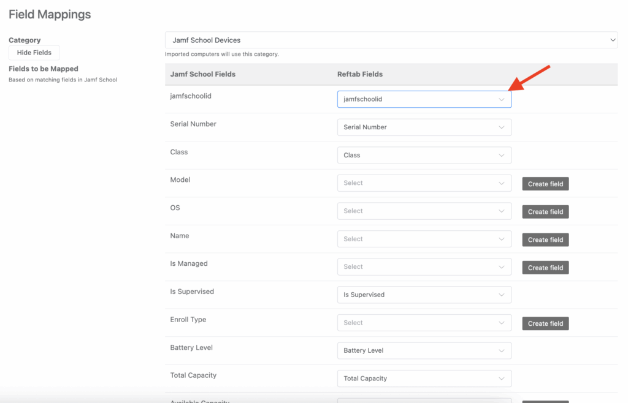Create field for Name row

point(545,240)
